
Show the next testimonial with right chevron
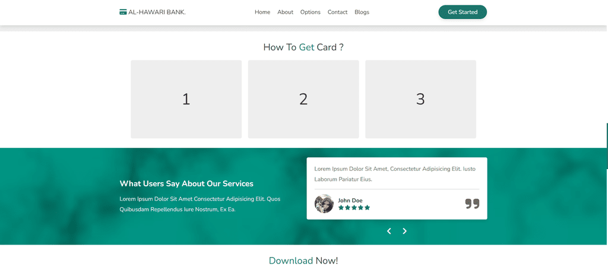coord(404,231)
